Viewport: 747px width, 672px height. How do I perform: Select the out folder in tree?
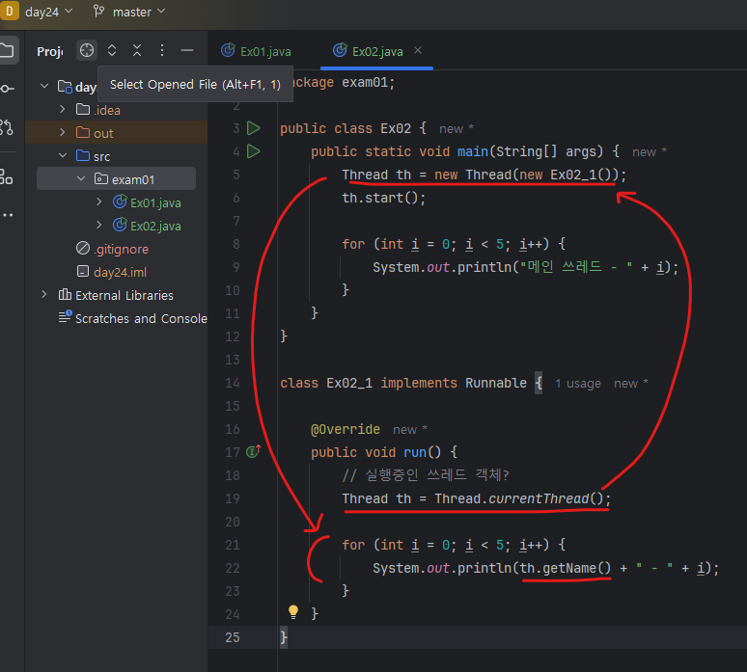click(103, 133)
